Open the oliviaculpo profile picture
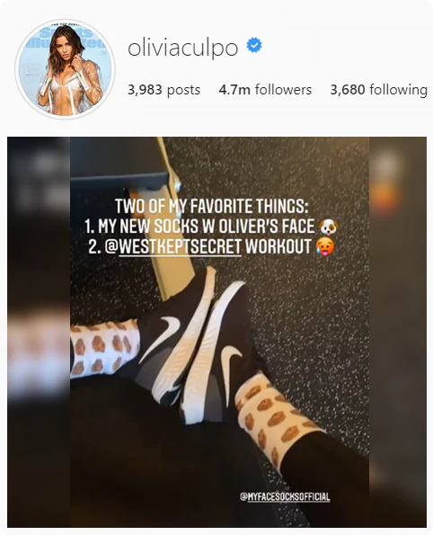433x535 pixels. (x=65, y=69)
